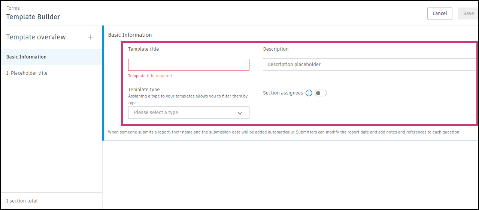This screenshot has height=210, width=479.
Task: Click the 'Template title required' error message
Action: (x=150, y=76)
